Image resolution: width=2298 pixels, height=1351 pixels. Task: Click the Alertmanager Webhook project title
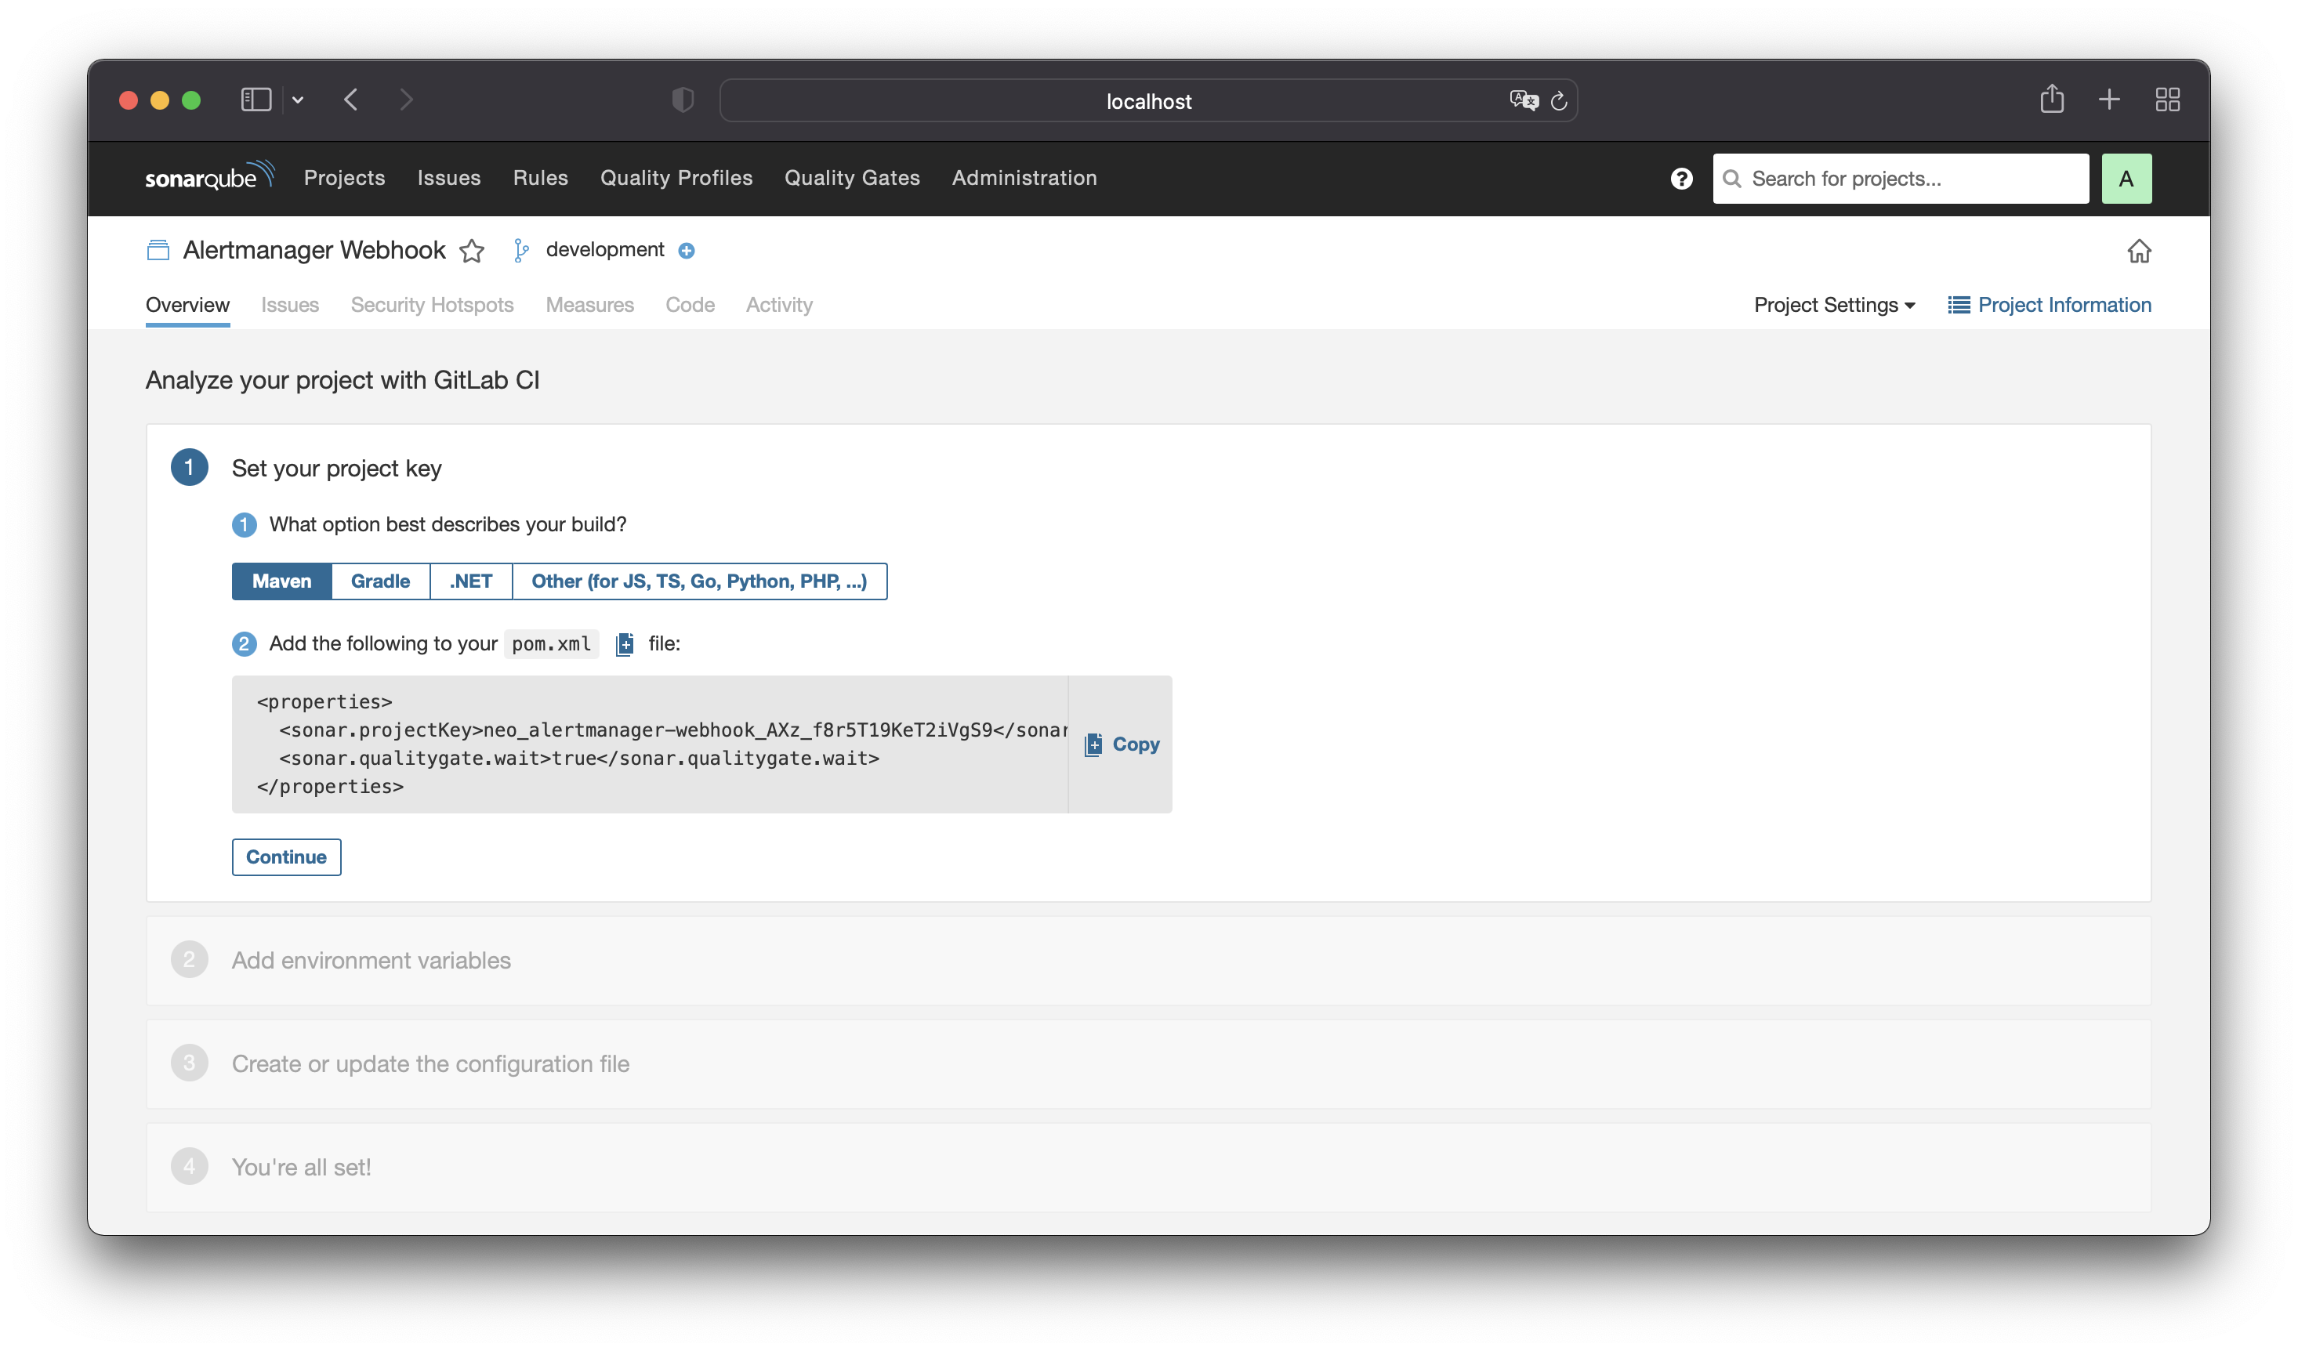[314, 250]
